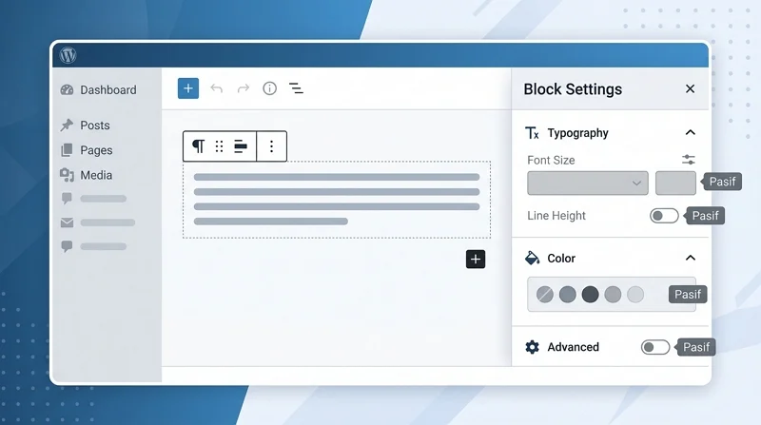The image size is (761, 425).
Task: Click the Font Size label
Action: point(551,160)
